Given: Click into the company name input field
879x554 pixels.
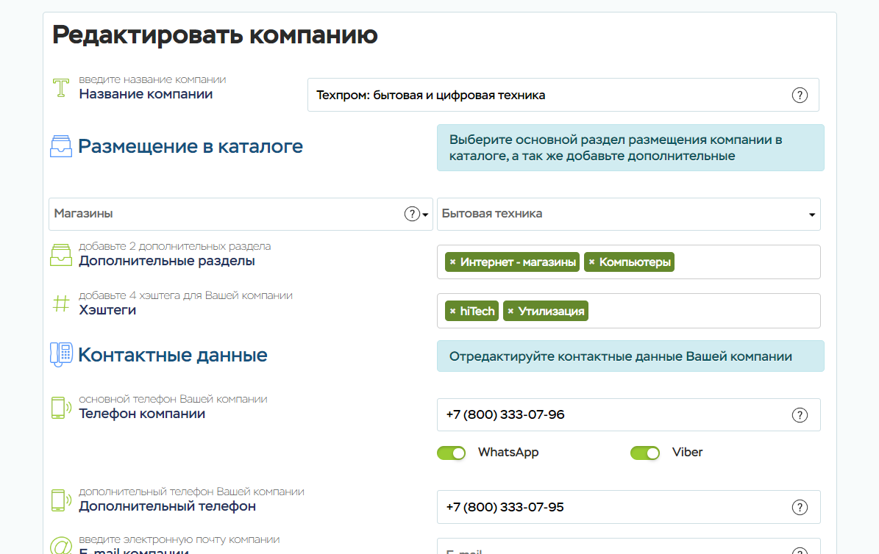Looking at the screenshot, I should coord(544,96).
